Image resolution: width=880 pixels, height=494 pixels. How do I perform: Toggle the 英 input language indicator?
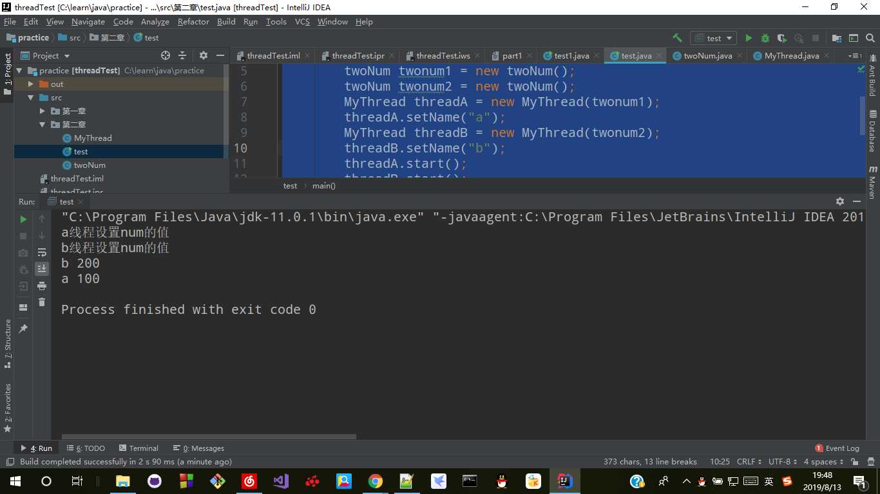(x=769, y=480)
